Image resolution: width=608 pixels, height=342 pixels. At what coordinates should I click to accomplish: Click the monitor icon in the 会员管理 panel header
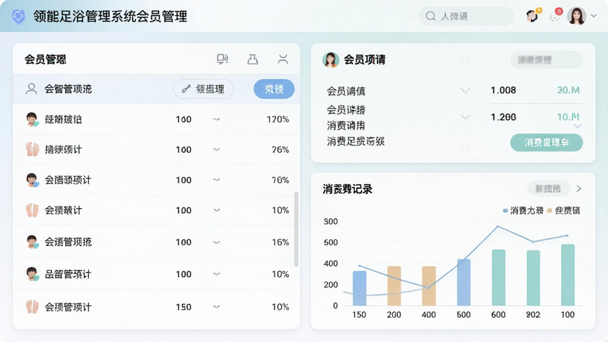click(222, 59)
